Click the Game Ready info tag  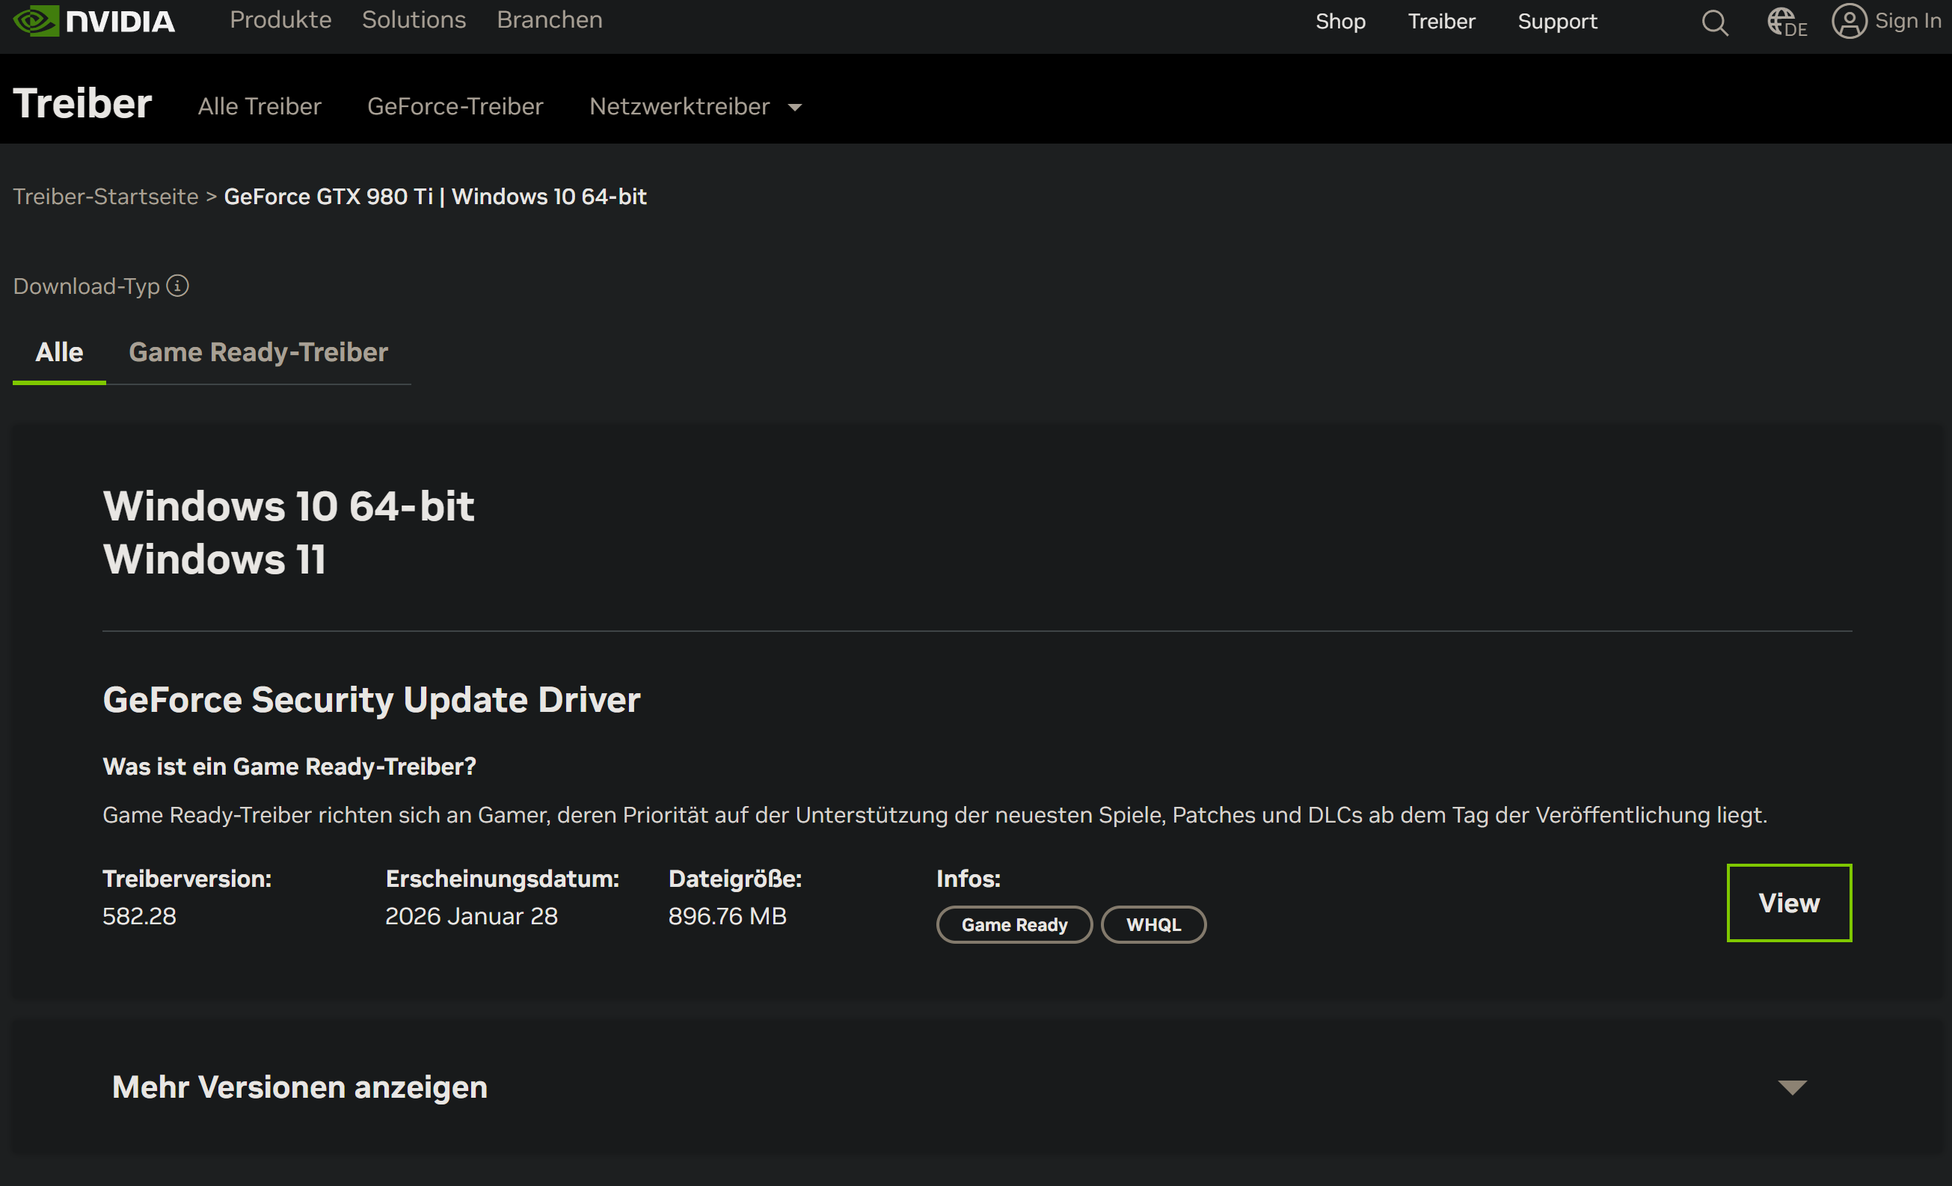click(x=1013, y=924)
